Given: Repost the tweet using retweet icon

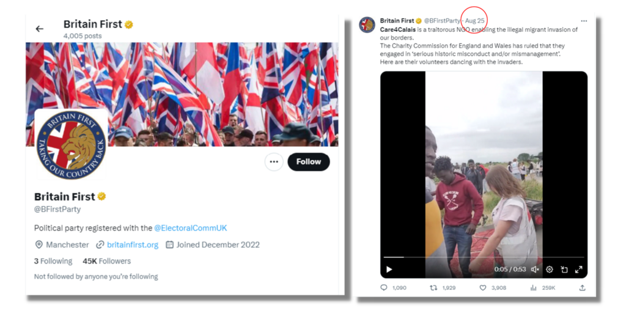Looking at the screenshot, I should (433, 287).
